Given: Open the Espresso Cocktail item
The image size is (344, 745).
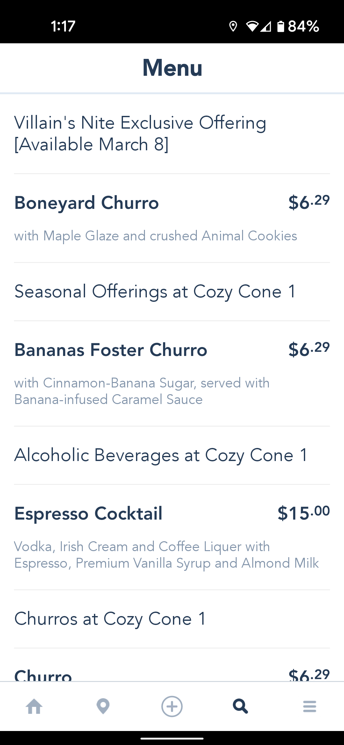Looking at the screenshot, I should 89,513.
